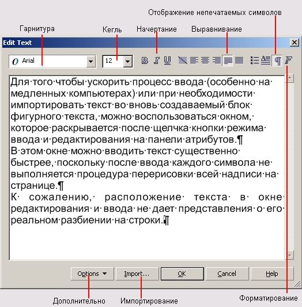Toggle Italic formatting button
302x307 pixels.
[x=156, y=60]
